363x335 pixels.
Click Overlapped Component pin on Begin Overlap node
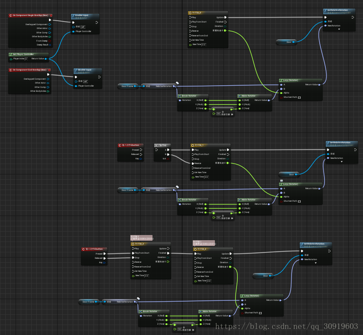(50, 24)
